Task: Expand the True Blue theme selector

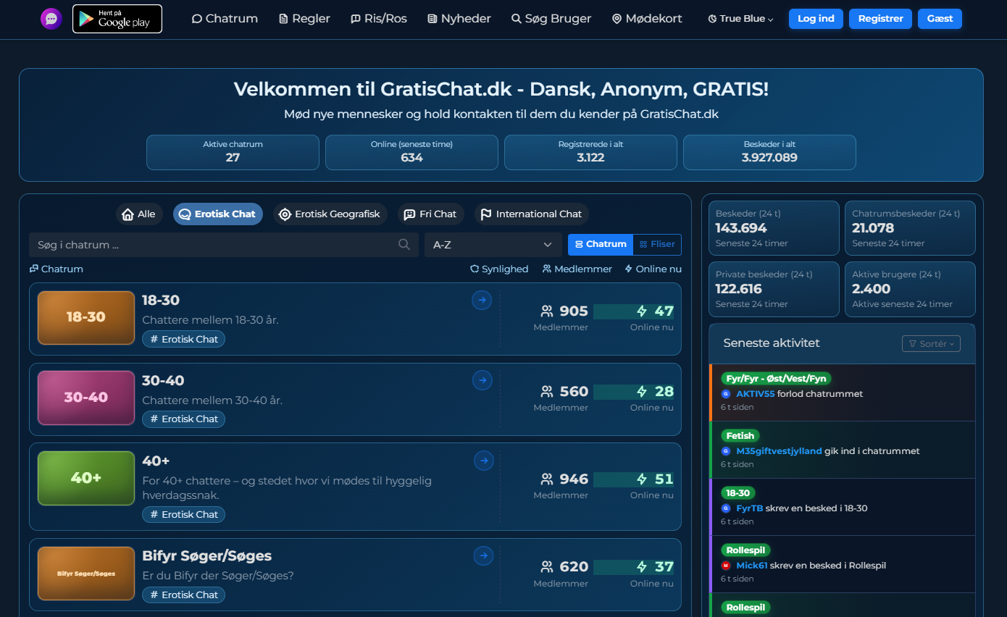Action: pyautogui.click(x=740, y=19)
